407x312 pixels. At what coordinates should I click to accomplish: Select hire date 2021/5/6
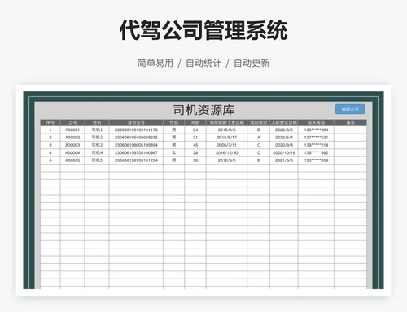284,160
